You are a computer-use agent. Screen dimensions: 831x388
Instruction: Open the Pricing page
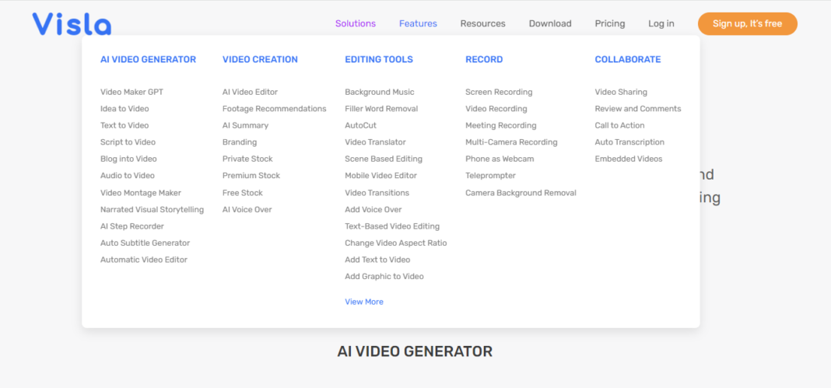(x=609, y=23)
